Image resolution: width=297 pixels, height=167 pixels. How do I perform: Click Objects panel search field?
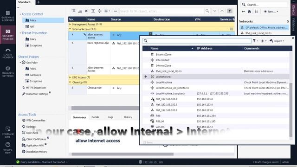pyautogui.click(x=264, y=5)
